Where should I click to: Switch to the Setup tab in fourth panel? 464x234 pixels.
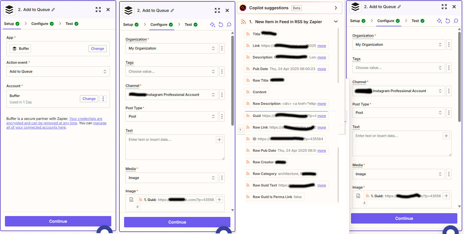tap(358, 21)
